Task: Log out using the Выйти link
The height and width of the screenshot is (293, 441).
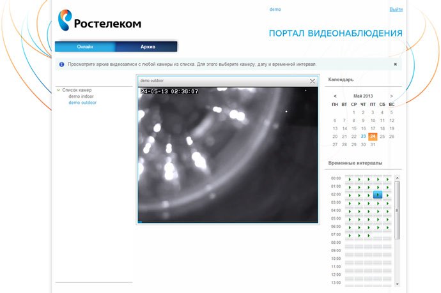Action: coord(396,10)
